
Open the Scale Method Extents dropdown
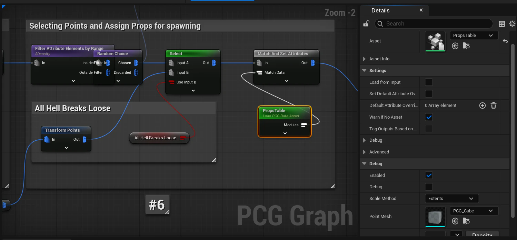[451, 199]
